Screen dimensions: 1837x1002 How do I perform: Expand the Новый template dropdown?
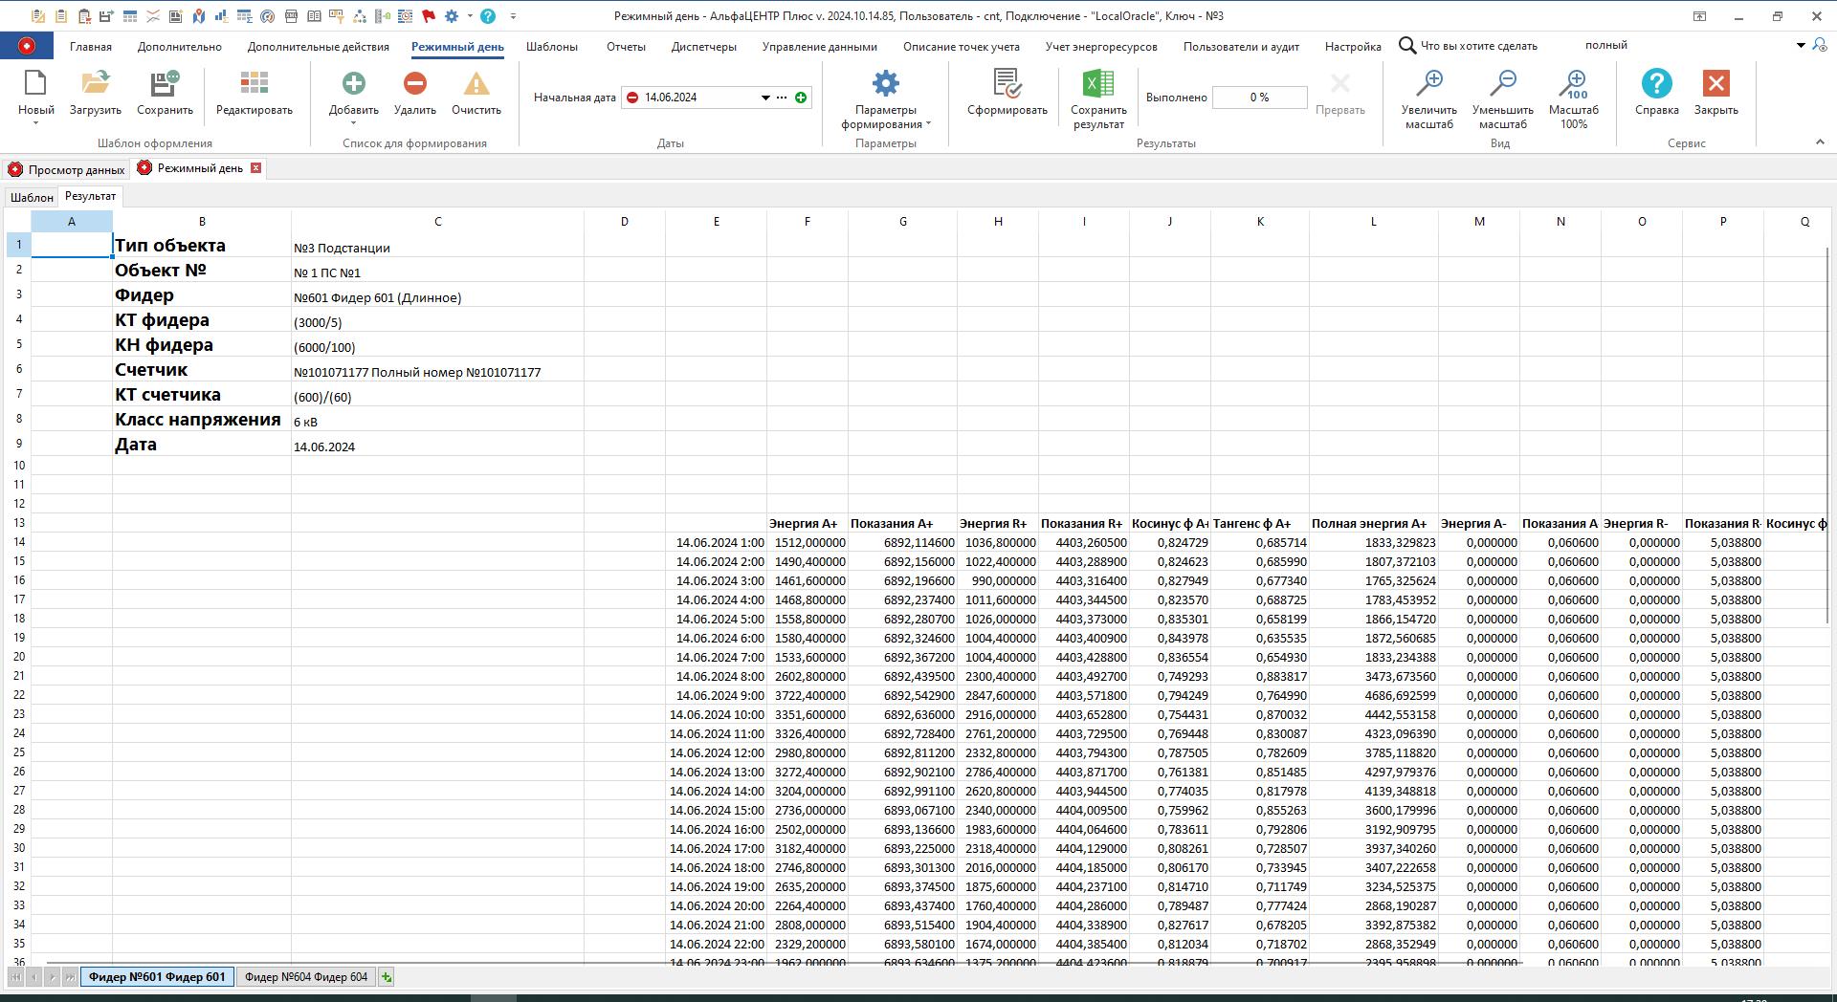[x=35, y=123]
